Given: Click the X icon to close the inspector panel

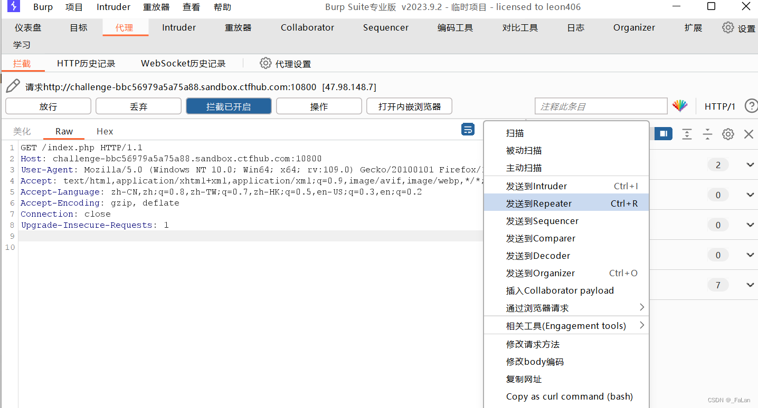Looking at the screenshot, I should [748, 134].
